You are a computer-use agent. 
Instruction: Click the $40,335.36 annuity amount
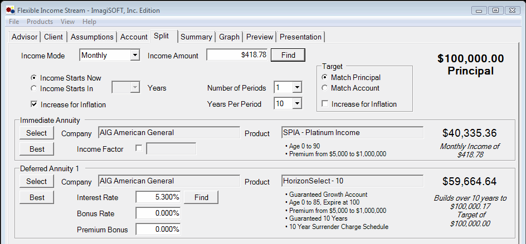coord(469,133)
